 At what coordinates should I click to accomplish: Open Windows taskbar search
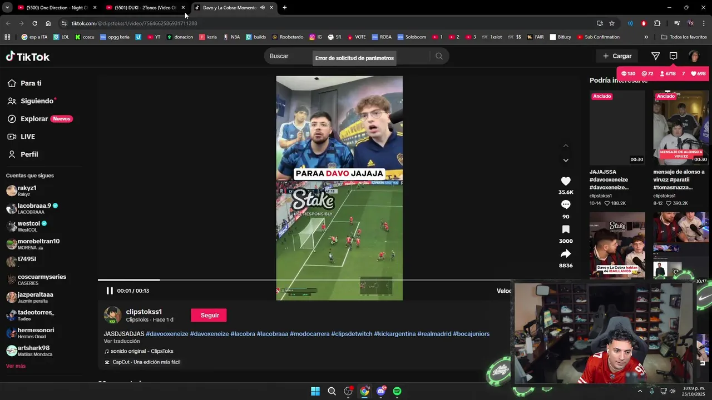[332, 391]
